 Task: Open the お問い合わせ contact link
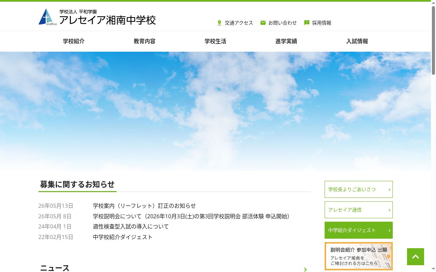point(282,23)
